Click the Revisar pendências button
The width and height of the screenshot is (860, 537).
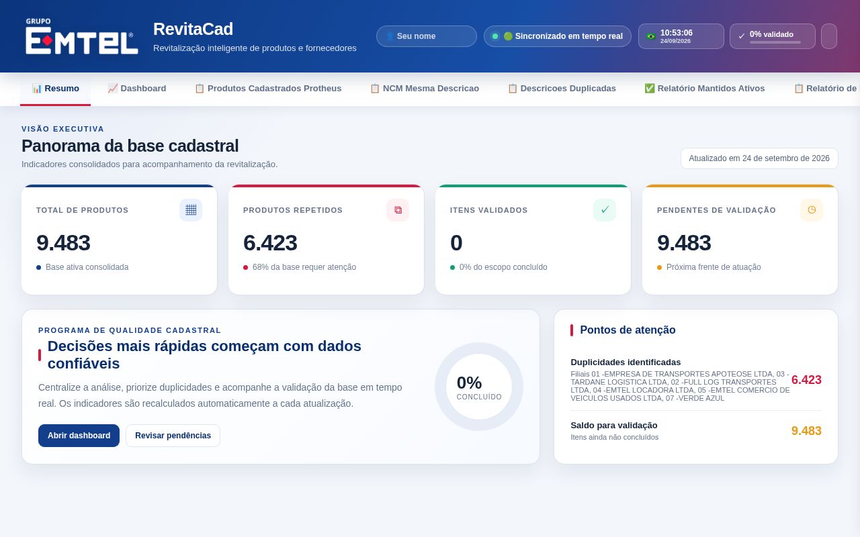click(x=173, y=436)
